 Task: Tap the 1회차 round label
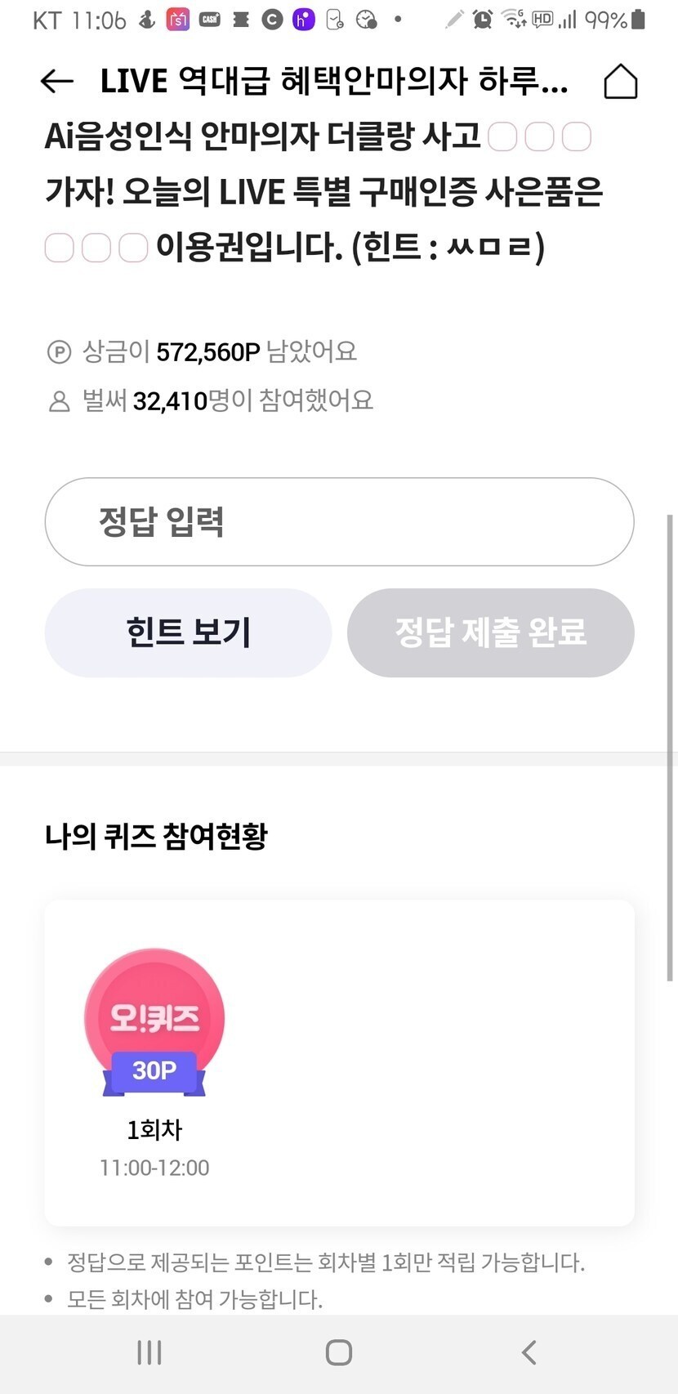pos(154,1130)
